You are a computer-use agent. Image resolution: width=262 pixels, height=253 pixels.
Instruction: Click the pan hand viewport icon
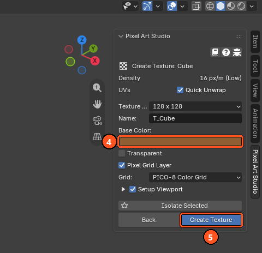click(97, 104)
